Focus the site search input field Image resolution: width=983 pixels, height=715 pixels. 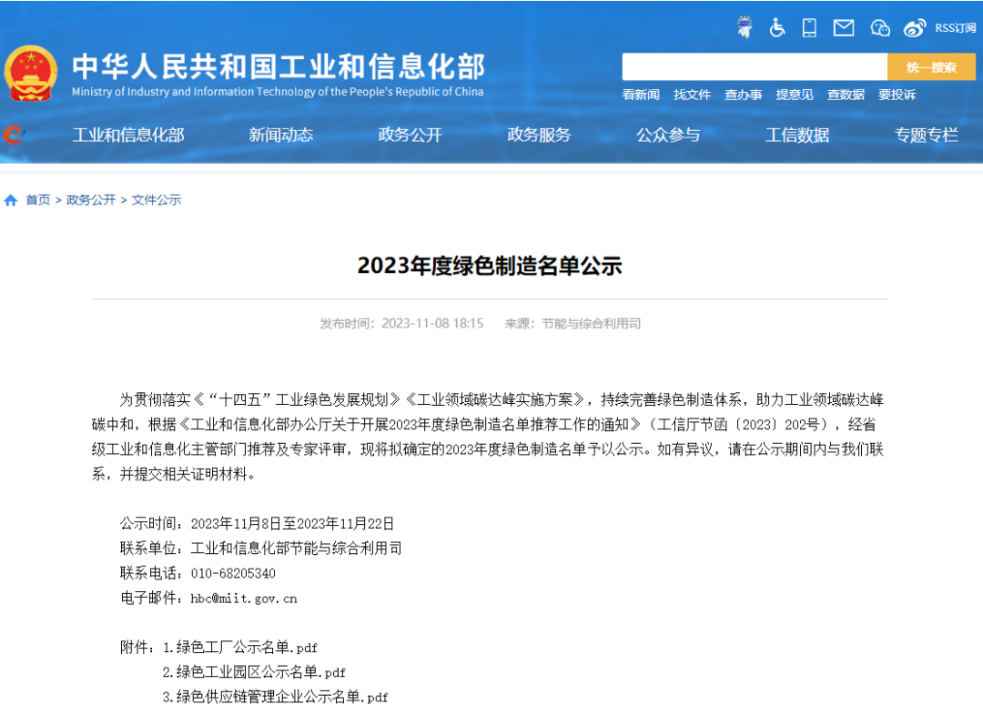coord(754,67)
